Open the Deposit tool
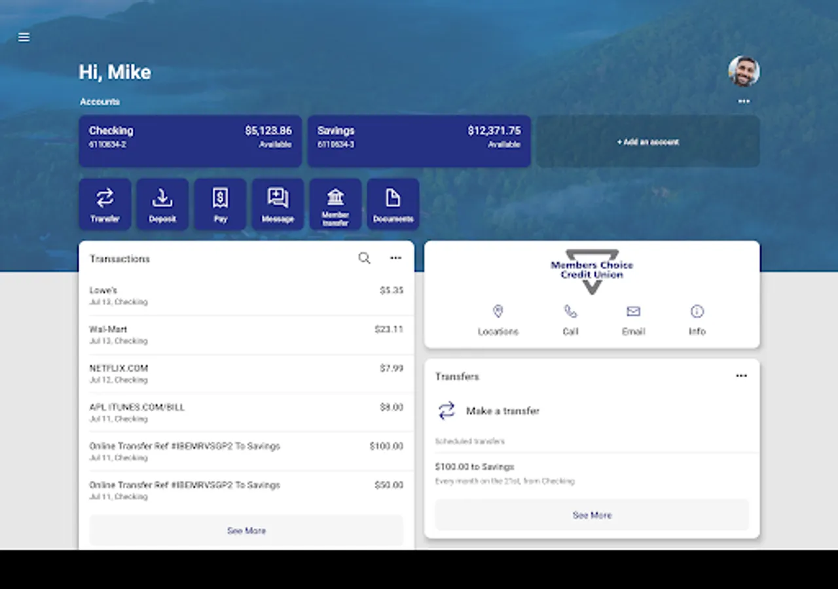Viewport: 838px width, 589px height. 162,204
